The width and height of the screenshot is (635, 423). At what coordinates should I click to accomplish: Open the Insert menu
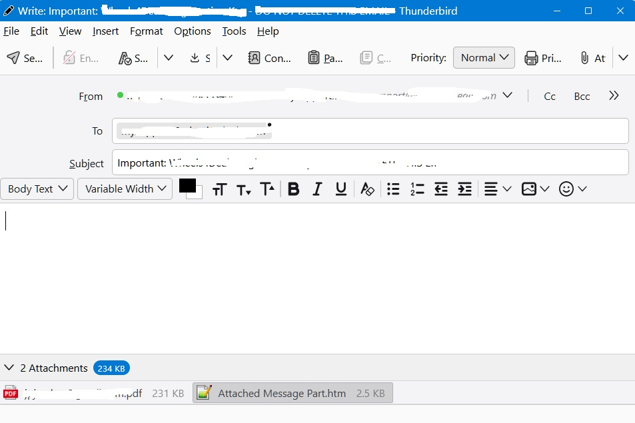[105, 31]
